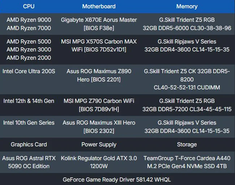Select the AMD Ryzen 9000 CPU cell

point(29,24)
